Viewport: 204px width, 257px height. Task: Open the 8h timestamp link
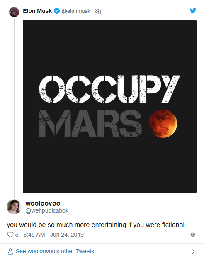(98, 11)
